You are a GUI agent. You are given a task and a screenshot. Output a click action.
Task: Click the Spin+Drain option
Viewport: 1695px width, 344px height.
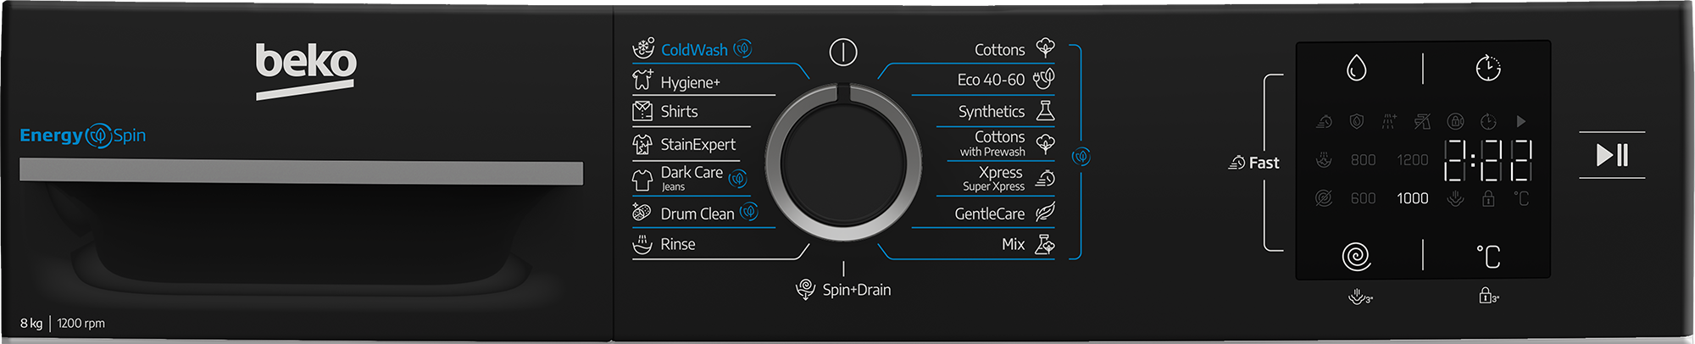(855, 290)
